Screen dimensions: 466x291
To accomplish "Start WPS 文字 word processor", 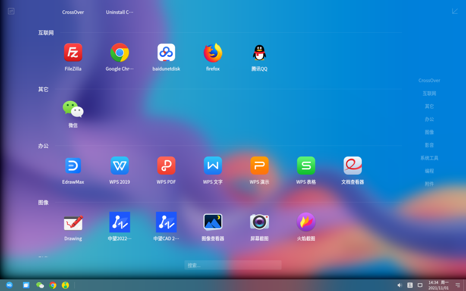I will (x=213, y=166).
